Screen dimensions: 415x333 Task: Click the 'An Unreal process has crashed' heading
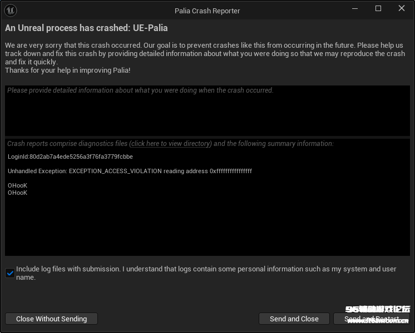point(86,28)
